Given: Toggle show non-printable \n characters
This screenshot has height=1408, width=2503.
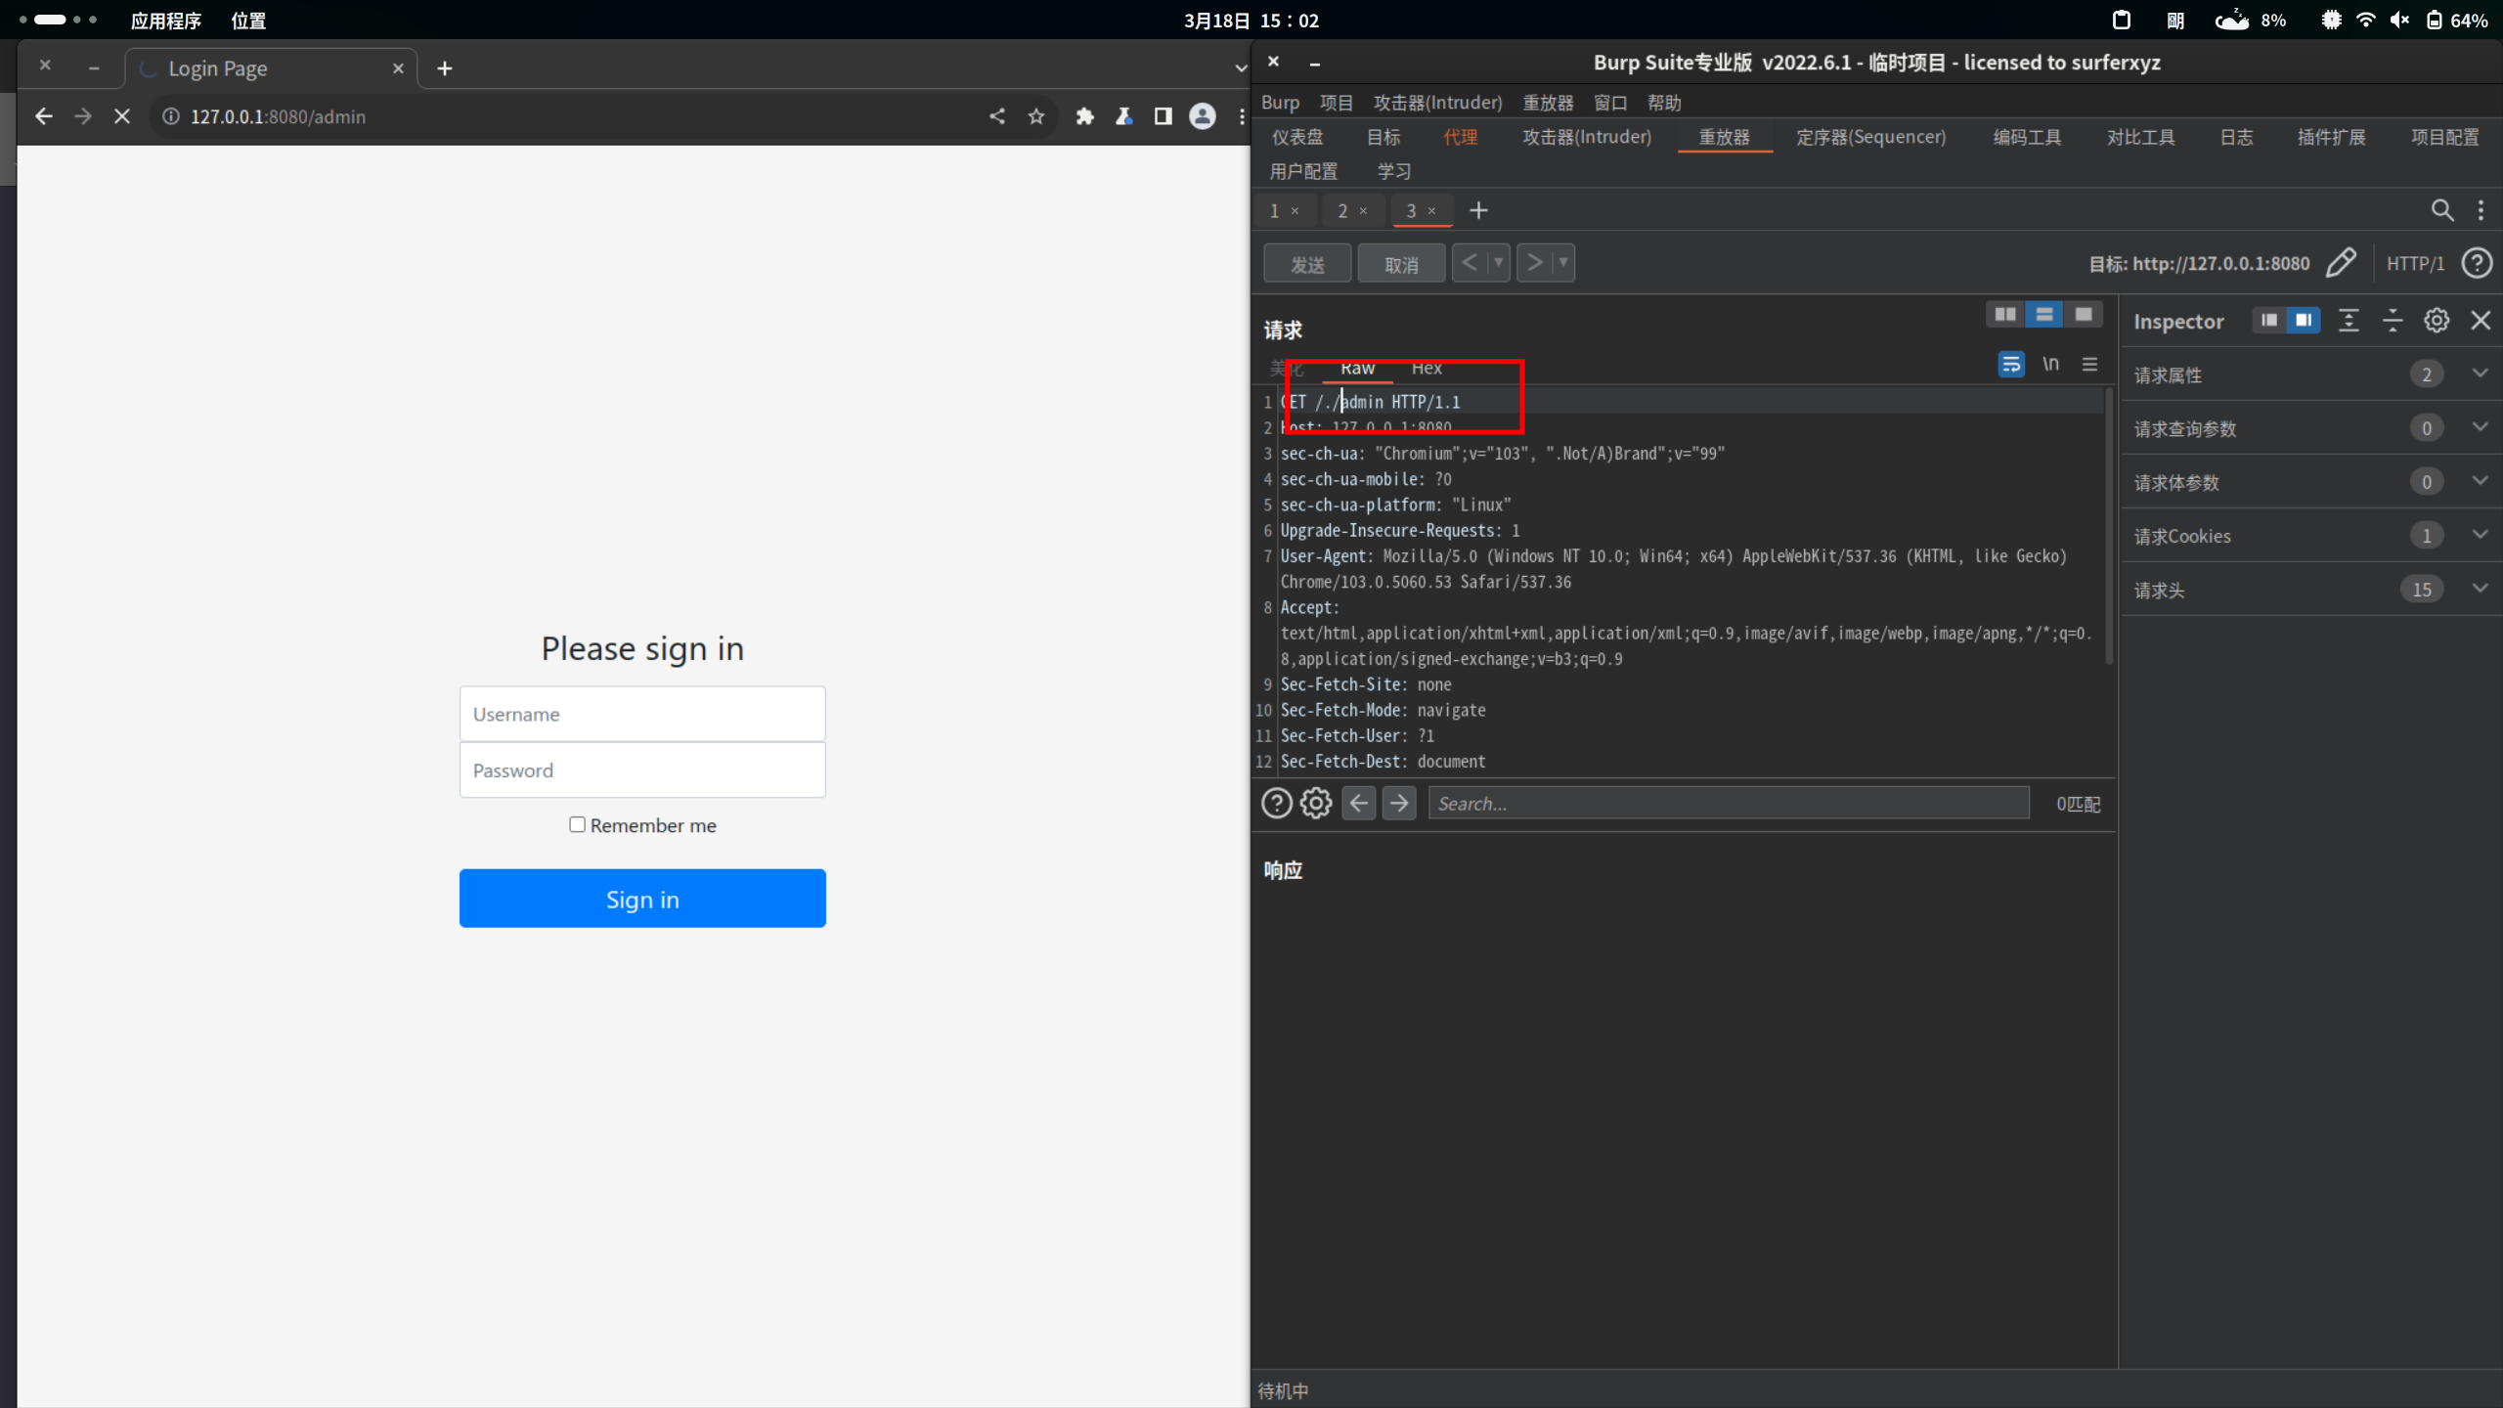Looking at the screenshot, I should coord(2050,364).
